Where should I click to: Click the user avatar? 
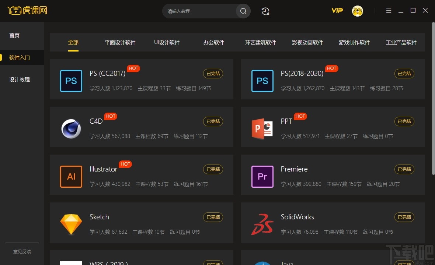[x=357, y=11]
